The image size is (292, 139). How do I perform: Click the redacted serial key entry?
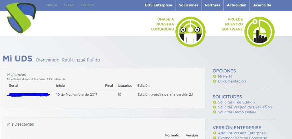point(29,94)
